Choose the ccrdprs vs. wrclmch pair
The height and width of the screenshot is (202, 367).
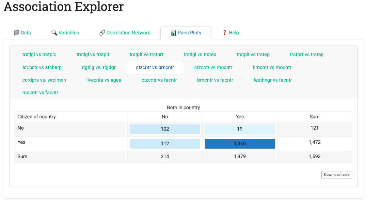pos(44,80)
